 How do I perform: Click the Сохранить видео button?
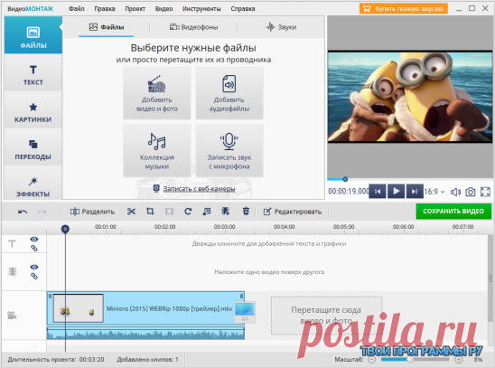coord(453,211)
